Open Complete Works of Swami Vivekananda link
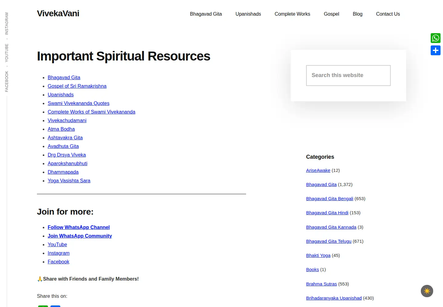The image size is (443, 307). pos(91,112)
